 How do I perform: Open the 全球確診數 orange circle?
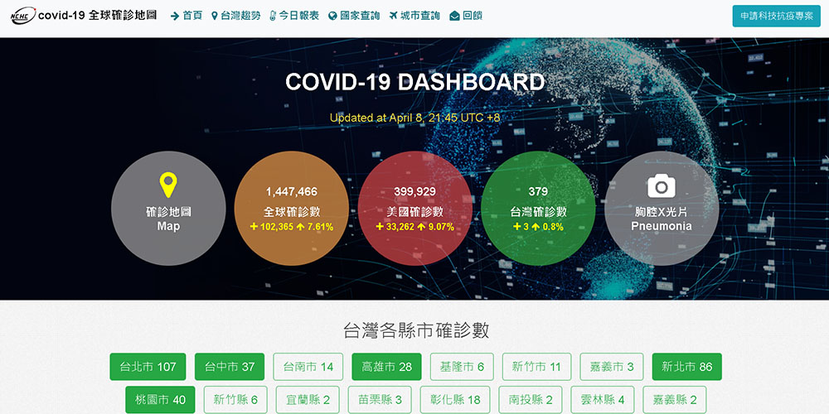coord(291,208)
